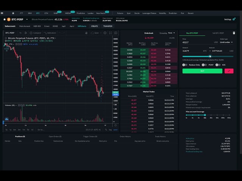This screenshot has width=242, height=181.
Task: Click the first small icon next to BTC, FTX legend
Action: (16, 44)
